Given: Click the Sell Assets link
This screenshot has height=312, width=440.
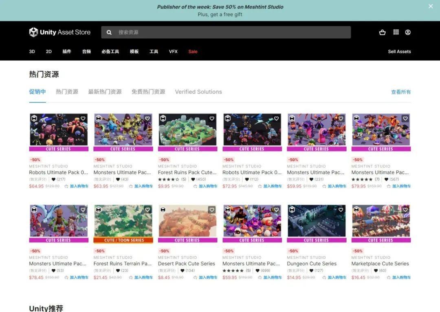Looking at the screenshot, I should point(399,52).
